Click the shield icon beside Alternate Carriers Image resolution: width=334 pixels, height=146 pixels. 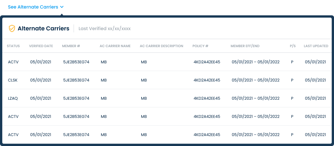pyautogui.click(x=12, y=28)
